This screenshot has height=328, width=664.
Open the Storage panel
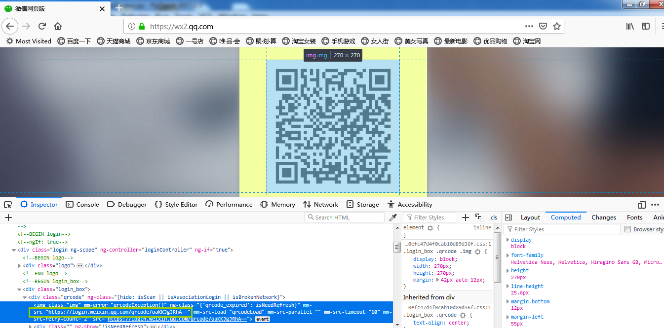pos(363,205)
